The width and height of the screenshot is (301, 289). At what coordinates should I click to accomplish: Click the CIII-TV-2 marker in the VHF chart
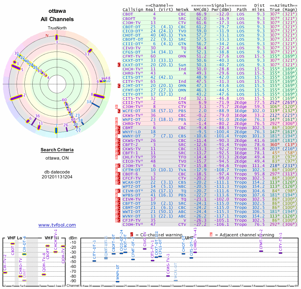5,273
